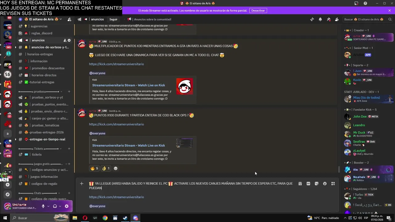This screenshot has width=395, height=222.
Task: Open the help question mark icon
Action: [x=365, y=3]
